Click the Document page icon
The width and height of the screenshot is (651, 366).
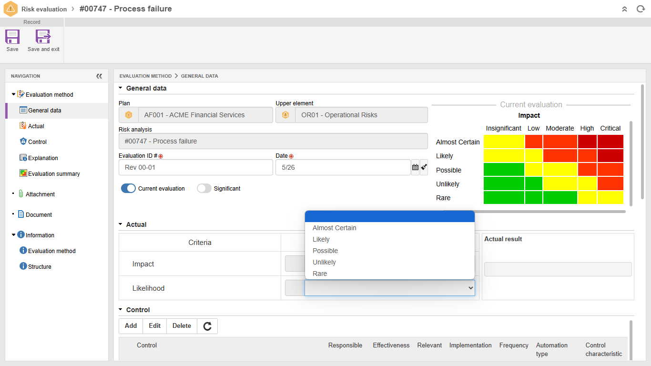[x=21, y=214]
